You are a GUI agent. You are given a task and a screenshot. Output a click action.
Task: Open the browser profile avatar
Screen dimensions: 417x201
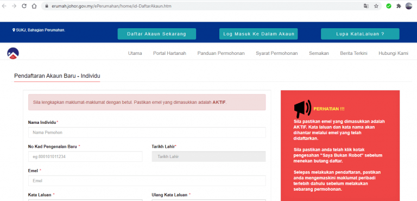click(409, 6)
